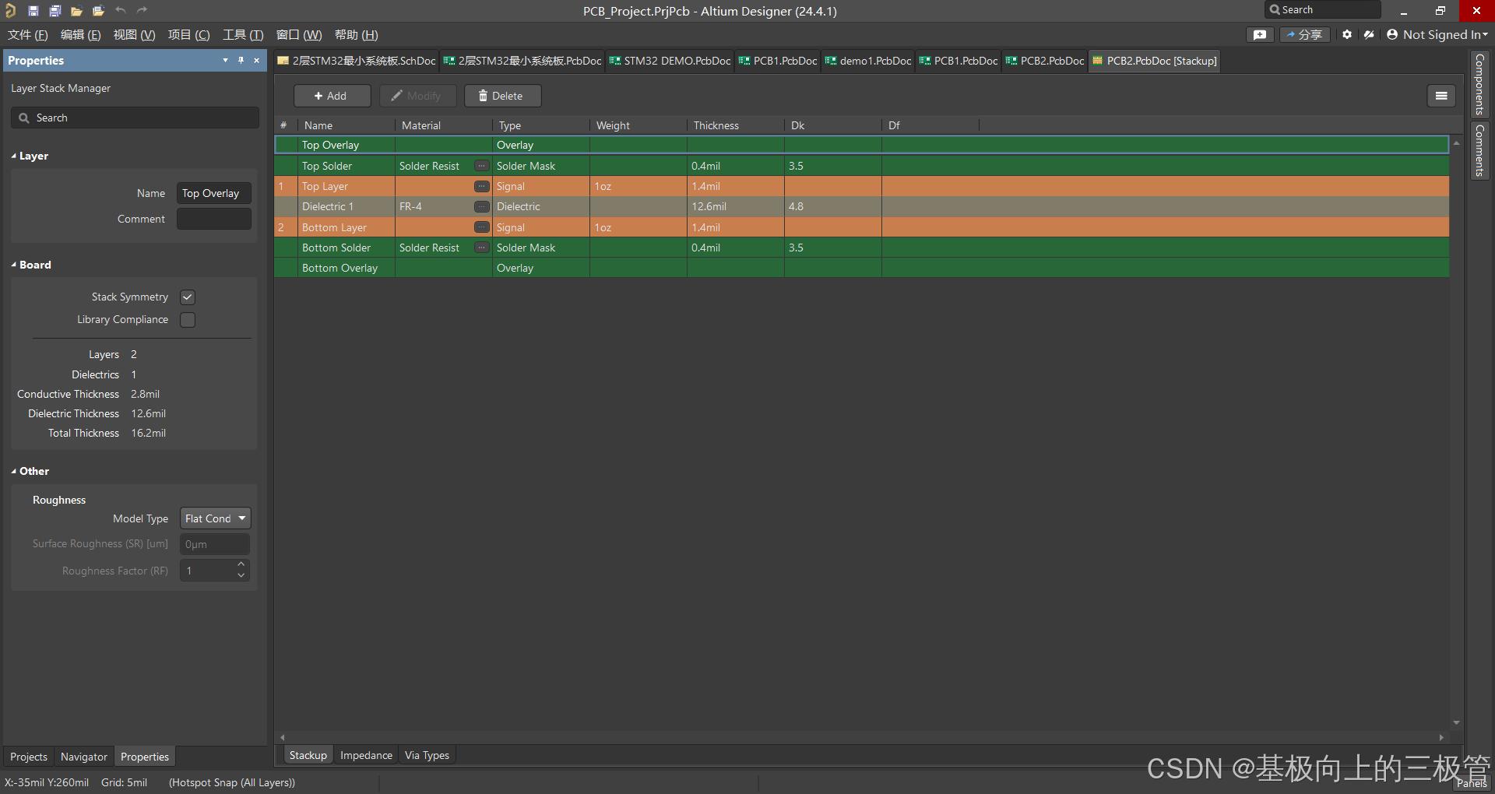Switch to the 2层STM32最小系统板.SchDoc tab
The image size is (1495, 794).
pos(357,61)
